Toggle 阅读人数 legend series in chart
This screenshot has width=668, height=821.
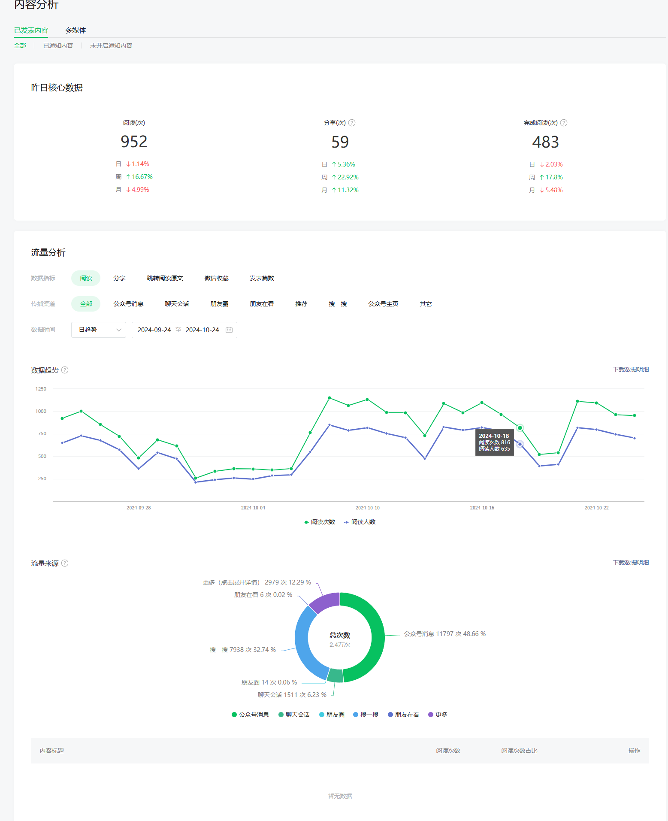[360, 522]
